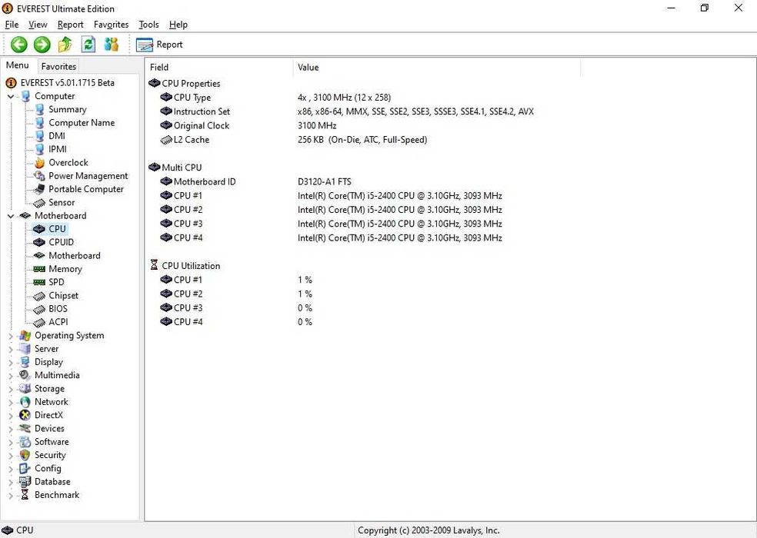The width and height of the screenshot is (757, 538).
Task: Open the Report menu
Action: [71, 25]
